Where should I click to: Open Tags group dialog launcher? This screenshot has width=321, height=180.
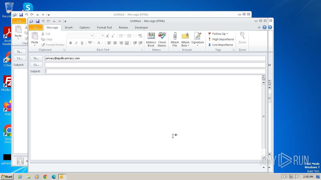(x=234, y=50)
